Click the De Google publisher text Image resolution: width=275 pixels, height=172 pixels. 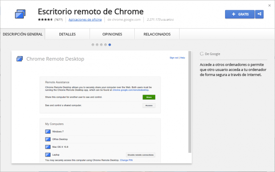pyautogui.click(x=213, y=54)
